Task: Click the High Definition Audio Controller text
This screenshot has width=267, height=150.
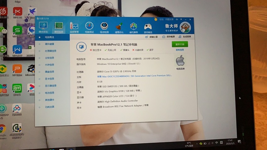Action: (117, 101)
